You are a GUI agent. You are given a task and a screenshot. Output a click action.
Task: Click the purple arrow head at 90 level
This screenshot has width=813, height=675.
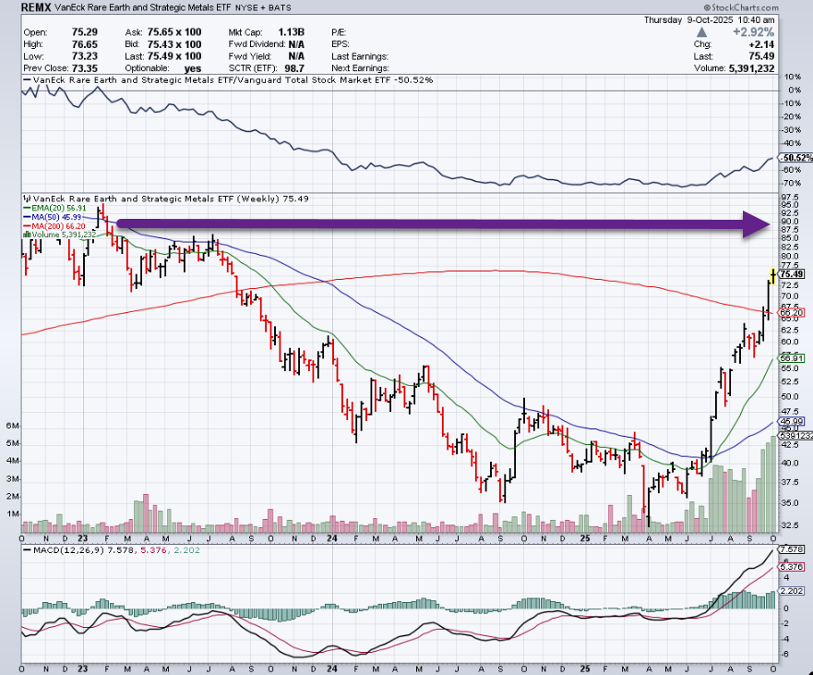(x=759, y=223)
